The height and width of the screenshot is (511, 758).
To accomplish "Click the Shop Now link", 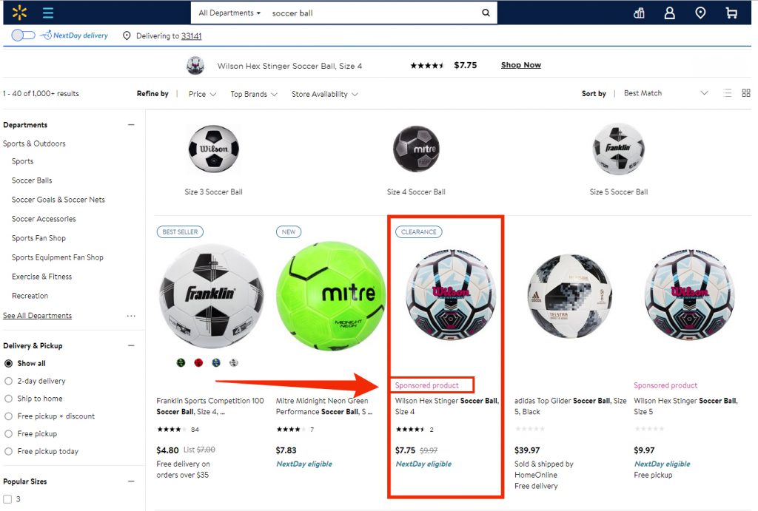I will (x=520, y=65).
